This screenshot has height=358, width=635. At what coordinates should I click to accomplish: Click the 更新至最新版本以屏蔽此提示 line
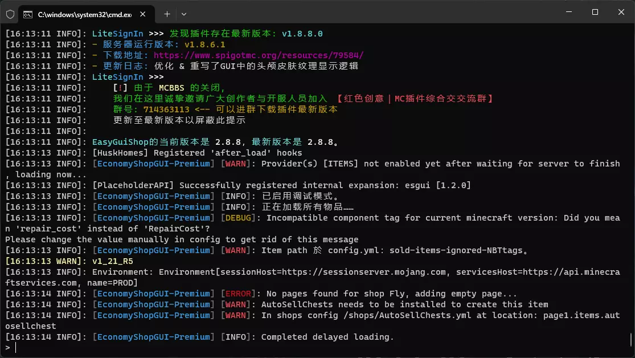(179, 120)
